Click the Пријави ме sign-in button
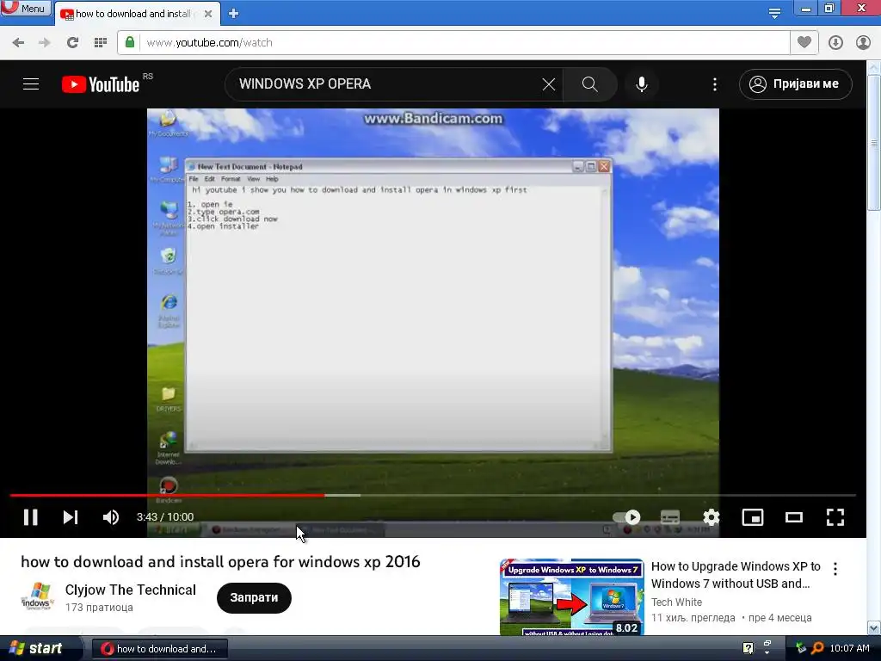This screenshot has width=881, height=661. click(x=795, y=84)
